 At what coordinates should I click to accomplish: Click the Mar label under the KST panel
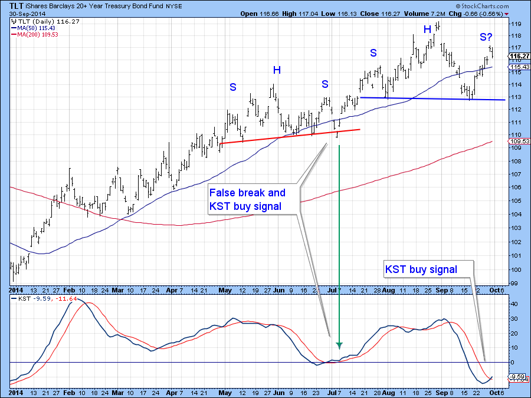pyautogui.click(x=118, y=393)
